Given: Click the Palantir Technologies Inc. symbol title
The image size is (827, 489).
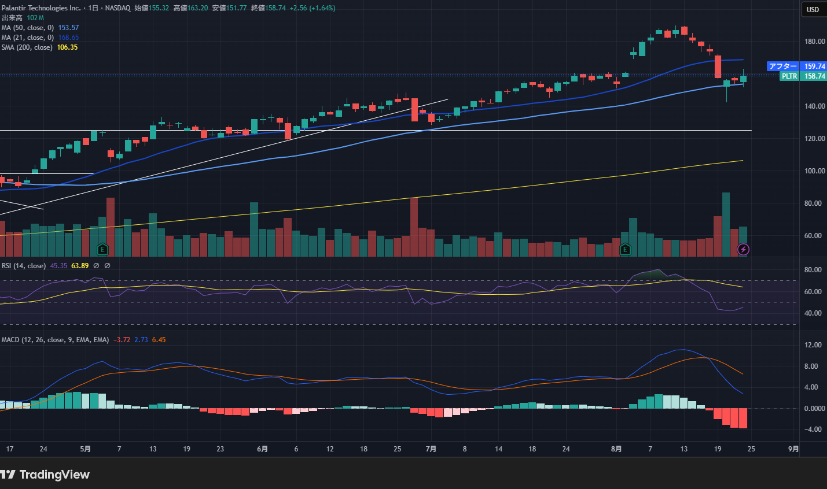Looking at the screenshot, I should 41,8.
